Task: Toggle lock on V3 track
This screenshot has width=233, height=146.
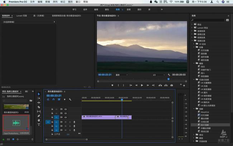Action: coord(52,109)
